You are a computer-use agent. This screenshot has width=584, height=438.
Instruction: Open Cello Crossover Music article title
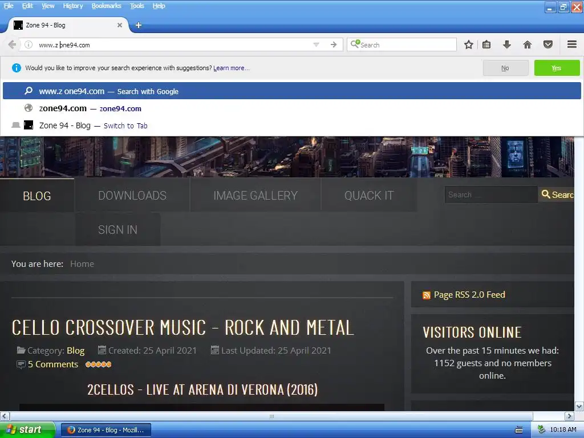click(182, 328)
